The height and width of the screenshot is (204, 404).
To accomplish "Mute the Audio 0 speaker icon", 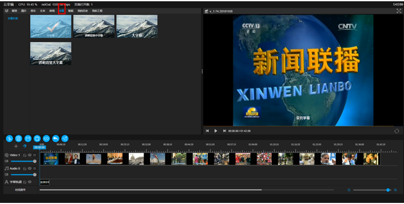I will (7, 174).
